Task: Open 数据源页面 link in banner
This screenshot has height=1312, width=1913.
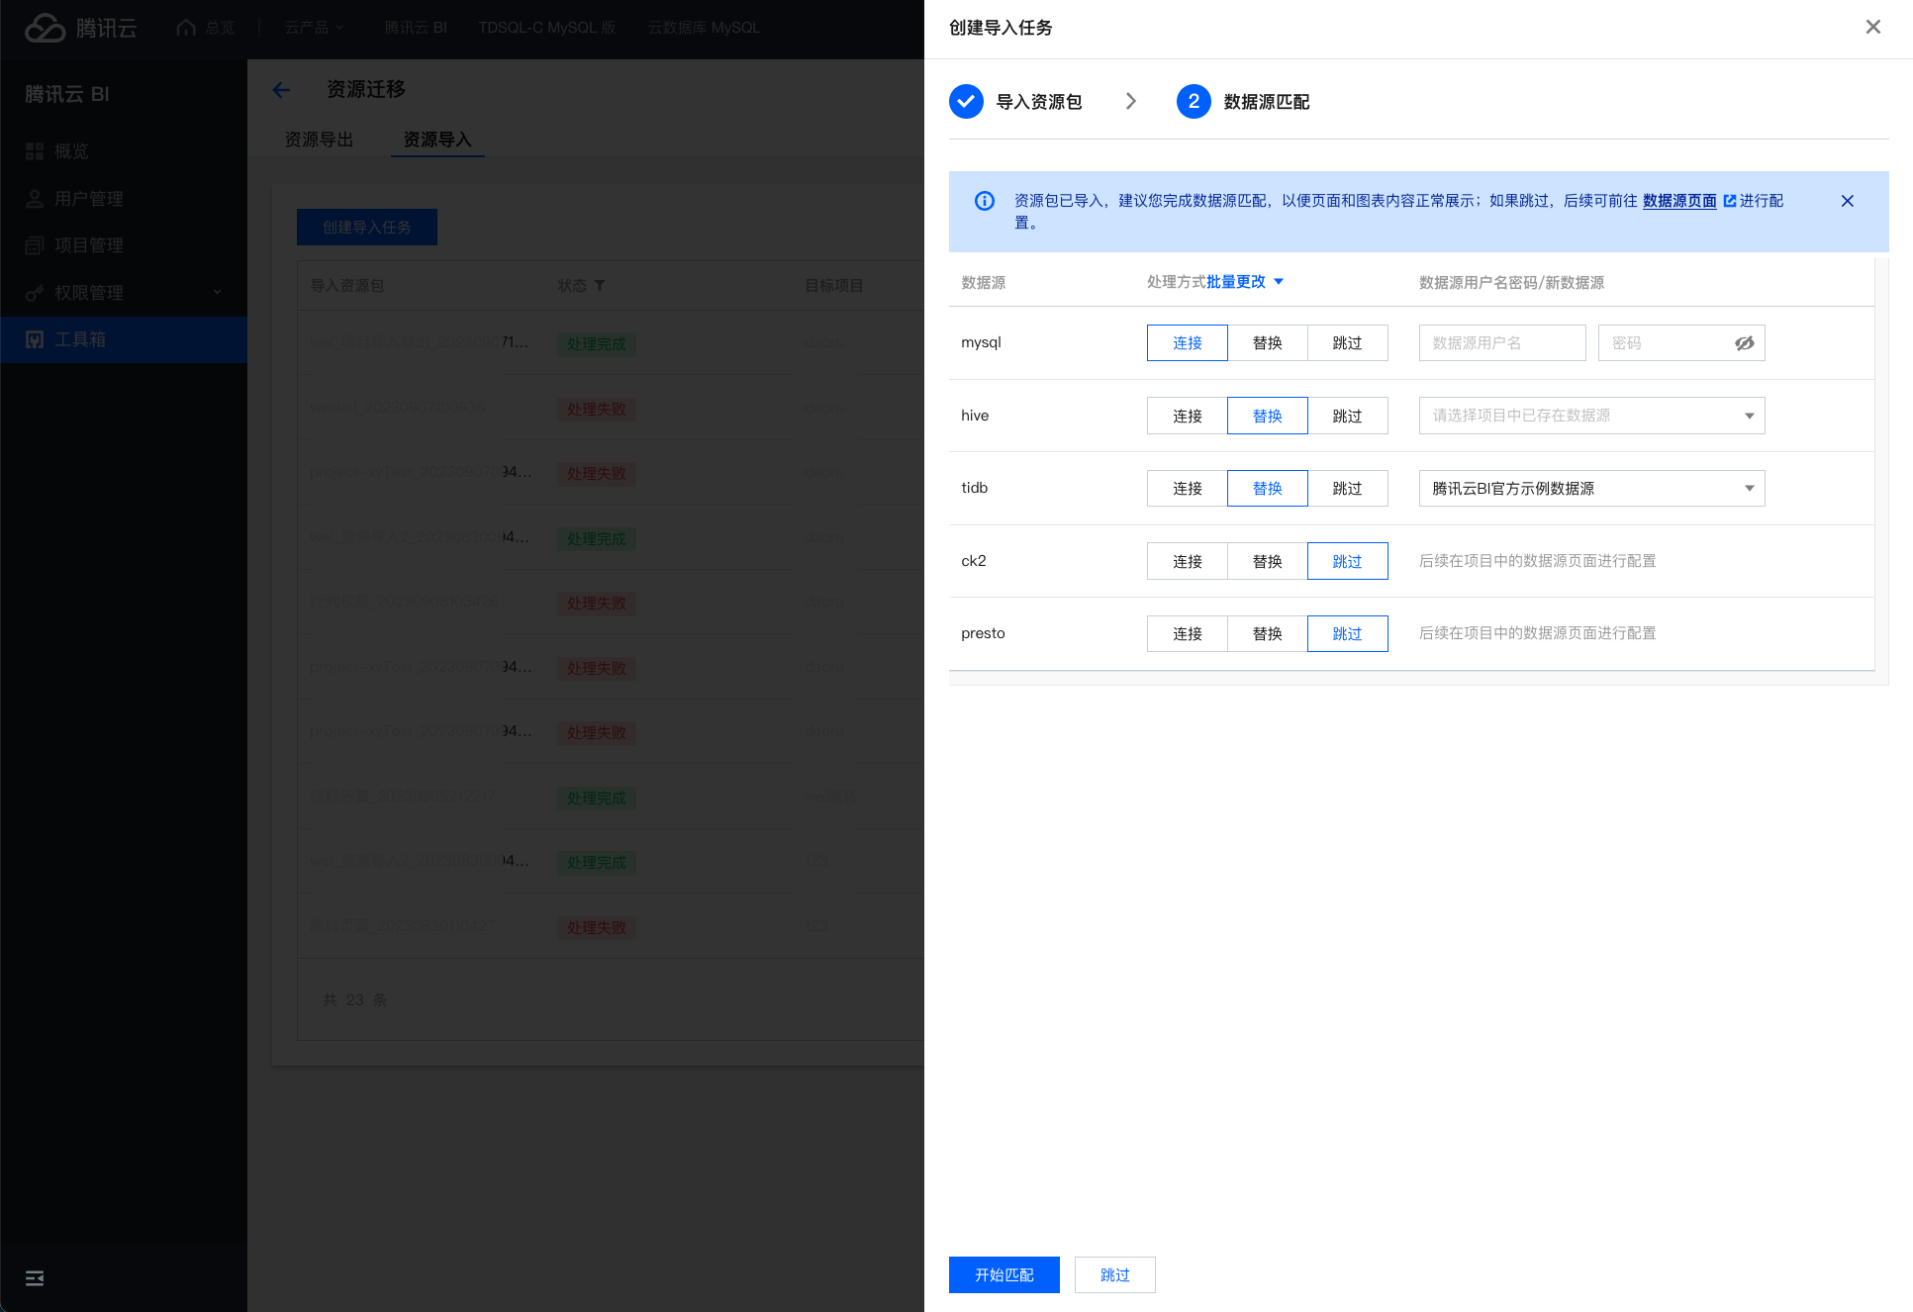Action: (x=1679, y=201)
